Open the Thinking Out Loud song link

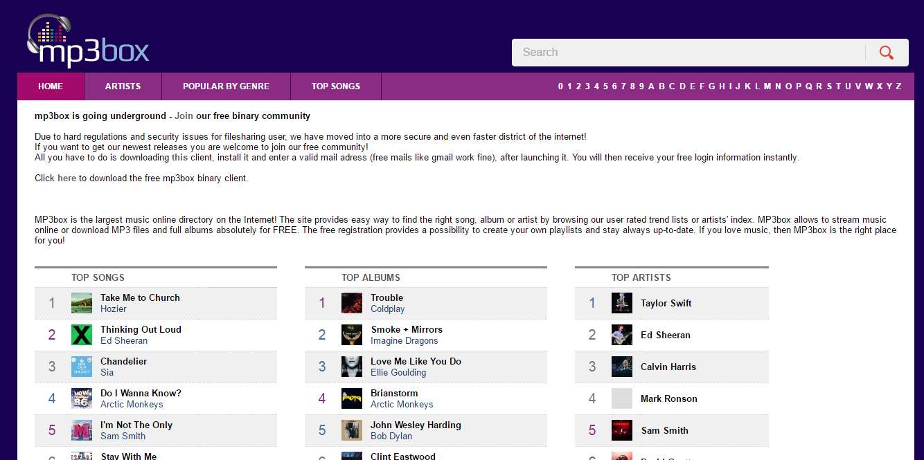coord(141,329)
